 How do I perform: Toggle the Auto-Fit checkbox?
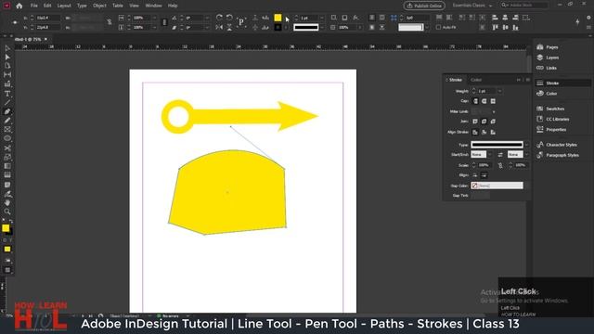pyautogui.click(x=438, y=27)
